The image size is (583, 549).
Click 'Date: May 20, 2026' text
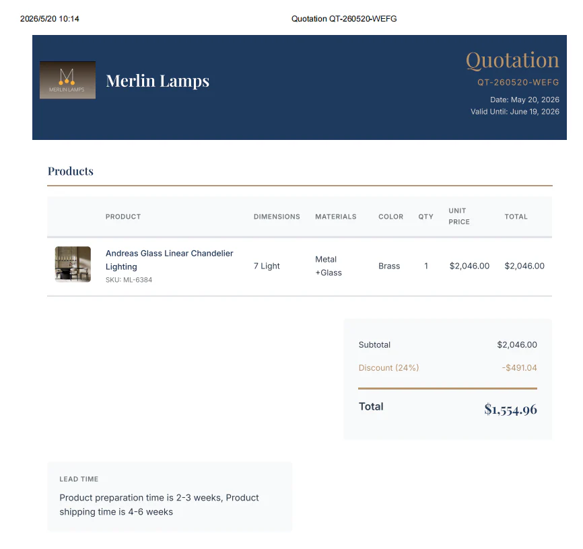tap(524, 100)
